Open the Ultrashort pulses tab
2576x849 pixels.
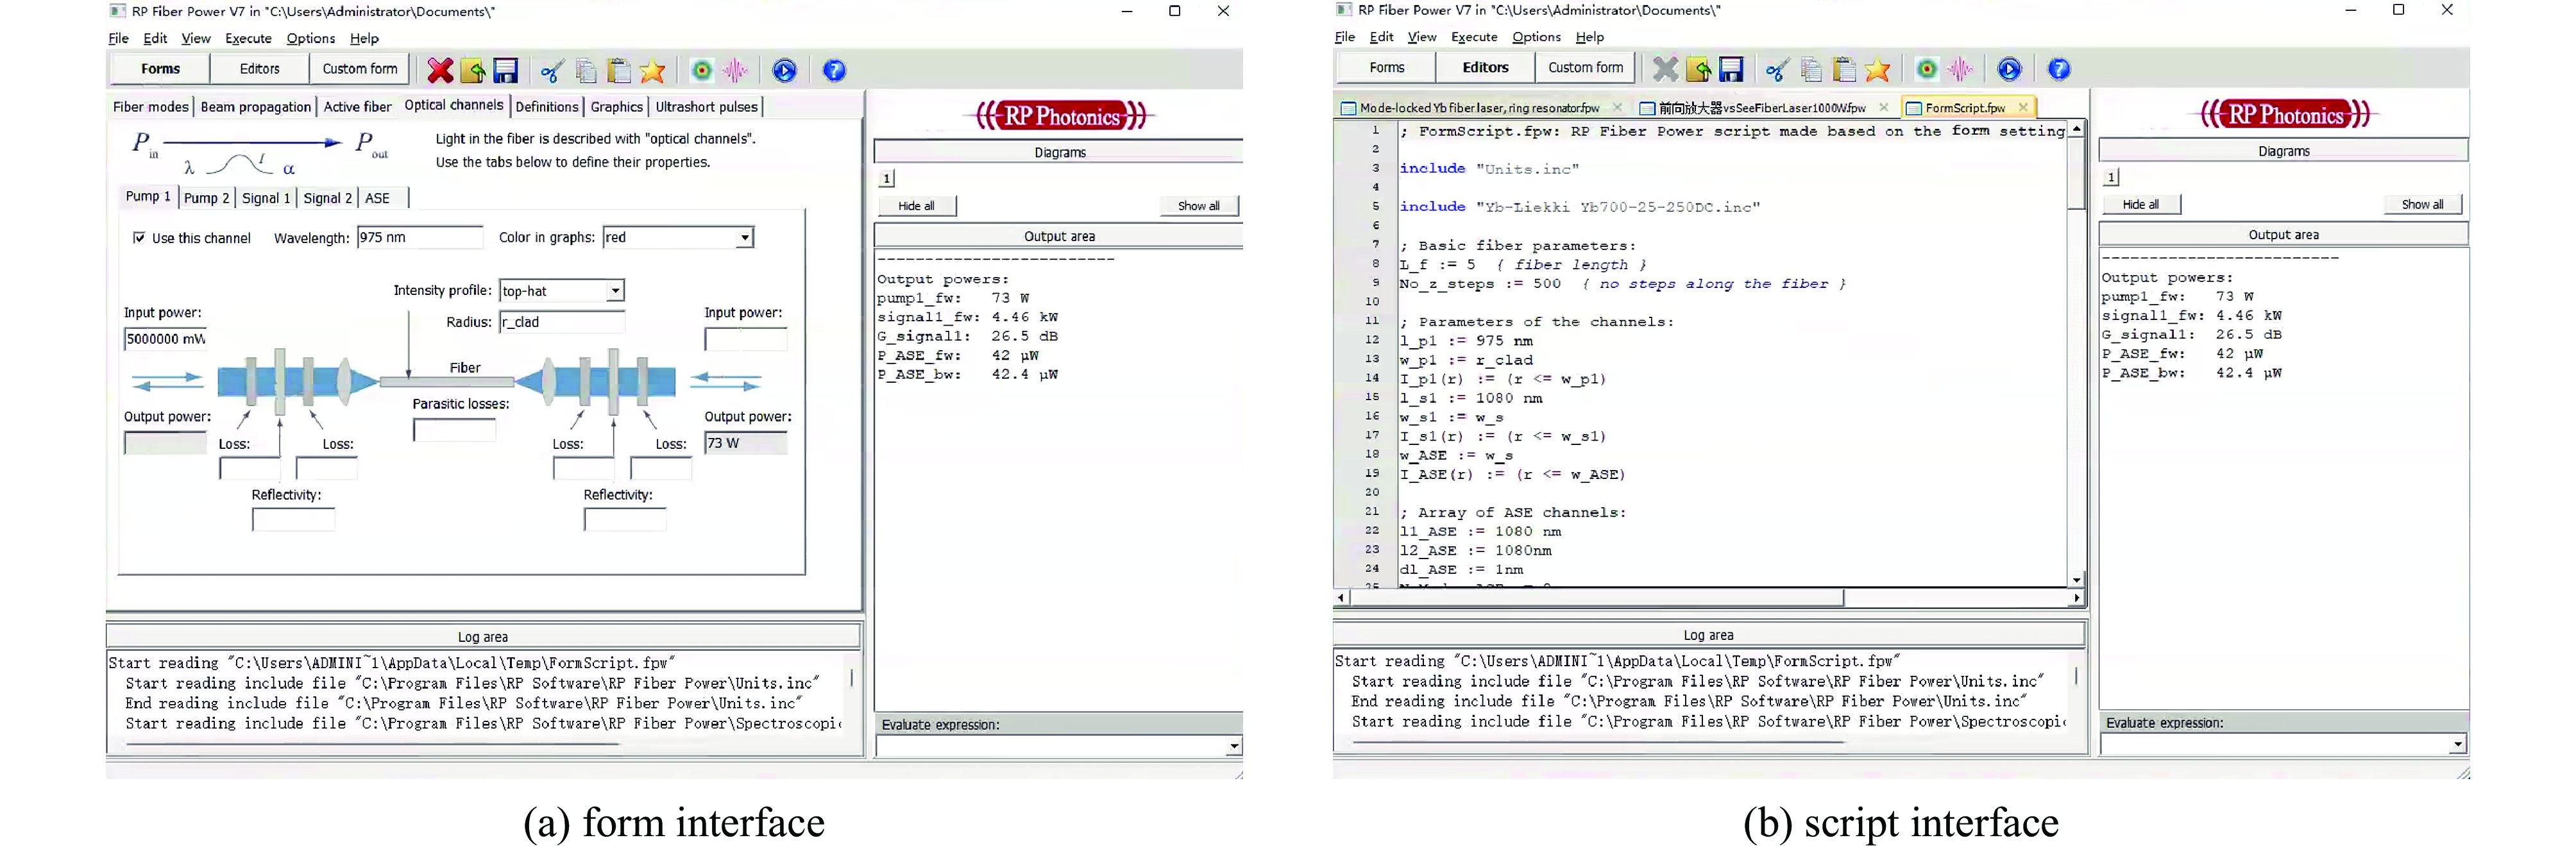[706, 107]
